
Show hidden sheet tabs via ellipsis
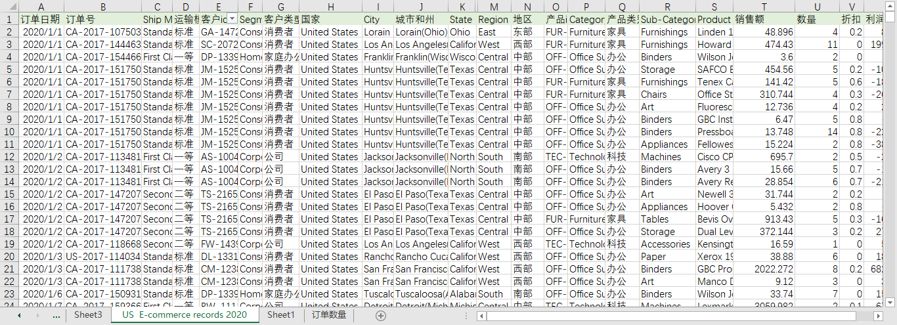(56, 315)
